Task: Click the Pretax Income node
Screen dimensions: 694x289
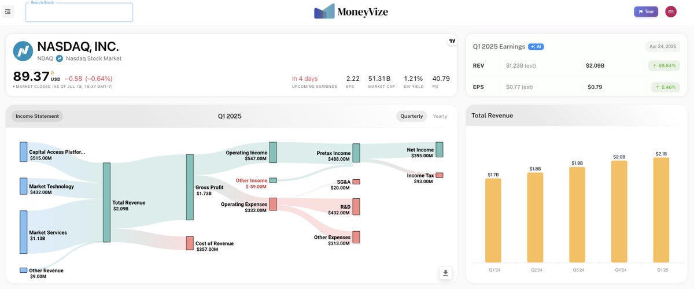Action: pos(356,153)
